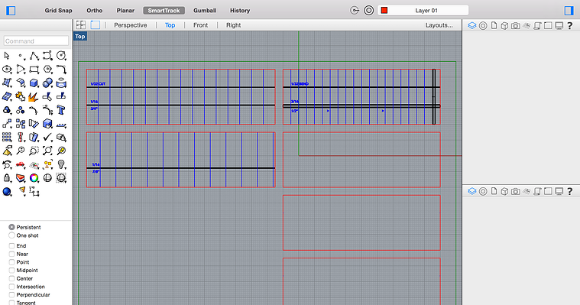Expand the Undo View Change flyout
The height and width of the screenshot is (305, 580).
pos(7,164)
